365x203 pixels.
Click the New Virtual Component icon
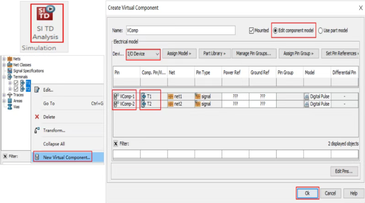coord(37,157)
